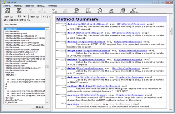Open the doTrace method link
This screenshot has width=175, height=114.
[x=73, y=77]
